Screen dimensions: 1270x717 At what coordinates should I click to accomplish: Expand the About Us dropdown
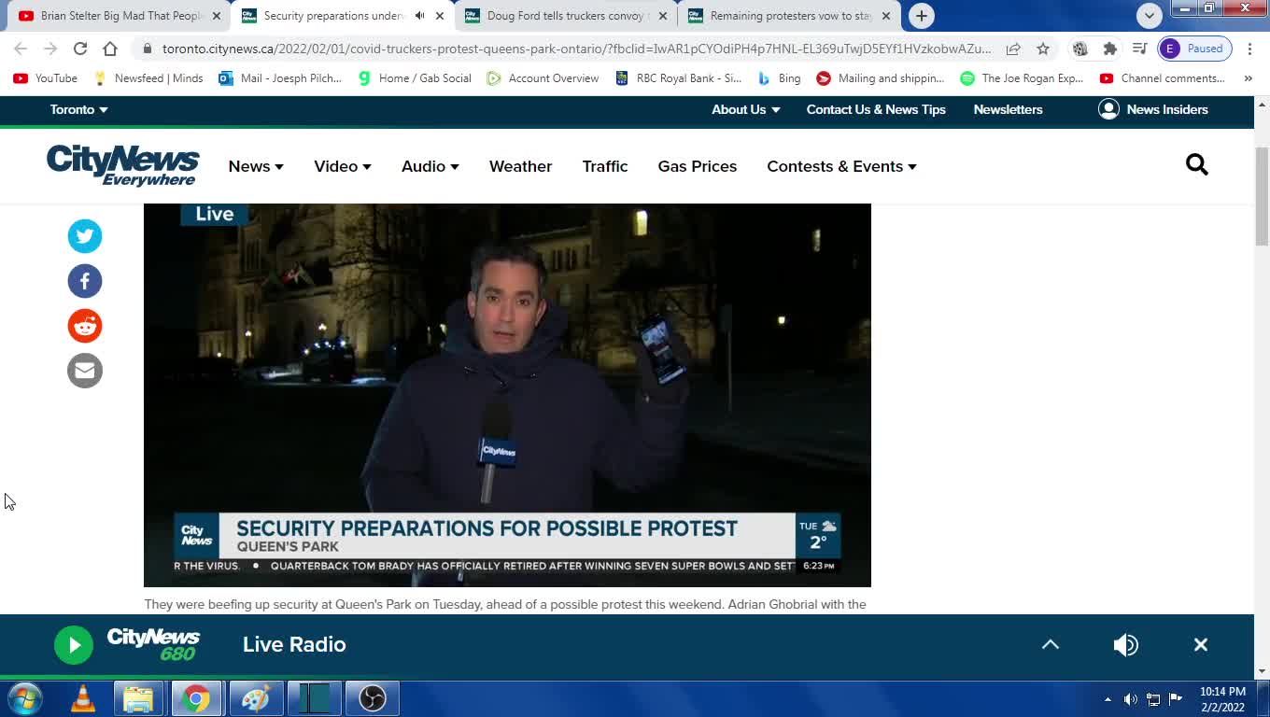tap(745, 109)
